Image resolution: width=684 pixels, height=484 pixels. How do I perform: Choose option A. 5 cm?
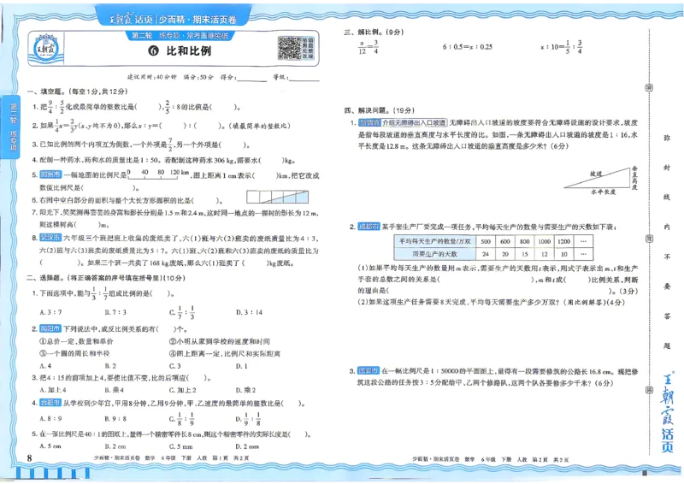[x=50, y=446]
